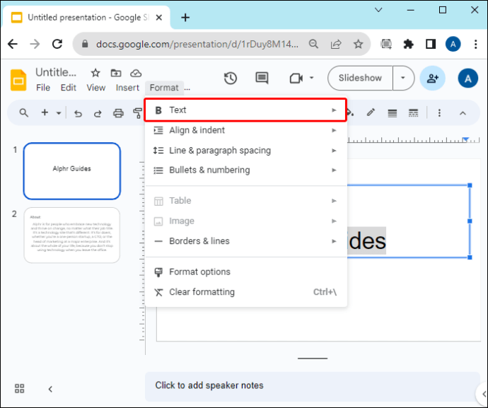Close the Untitled presentation tab

[x=158, y=18]
